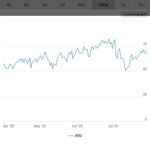
Task: Click the May '25 date label
Action: [x=40, y=126]
